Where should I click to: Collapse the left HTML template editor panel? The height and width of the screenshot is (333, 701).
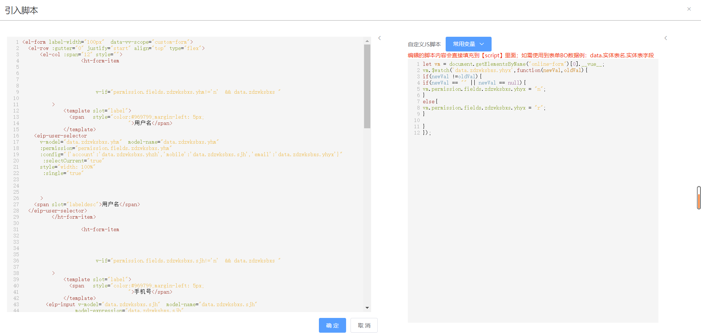pyautogui.click(x=380, y=38)
